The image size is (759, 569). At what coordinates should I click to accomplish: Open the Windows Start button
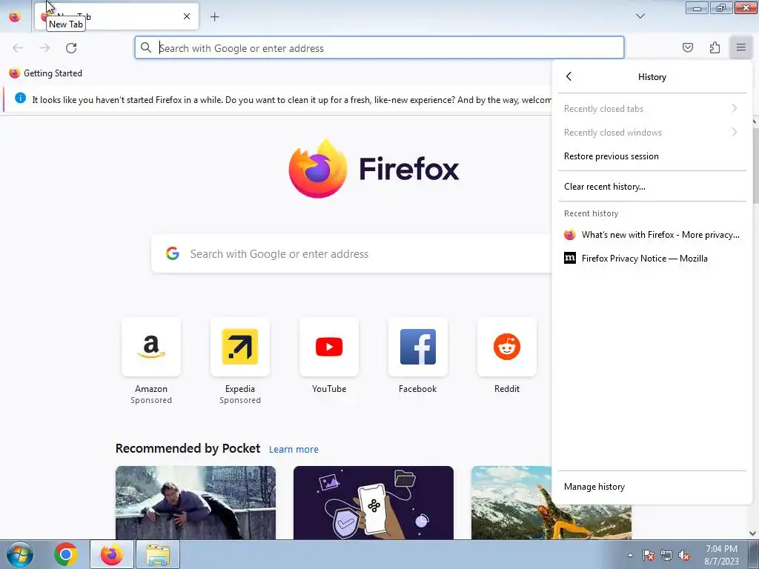[20, 554]
